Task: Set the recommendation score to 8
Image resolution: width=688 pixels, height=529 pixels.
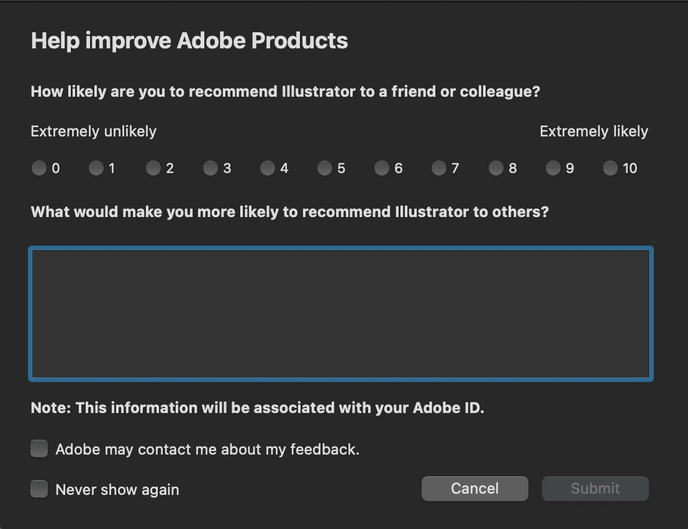Action: (496, 168)
